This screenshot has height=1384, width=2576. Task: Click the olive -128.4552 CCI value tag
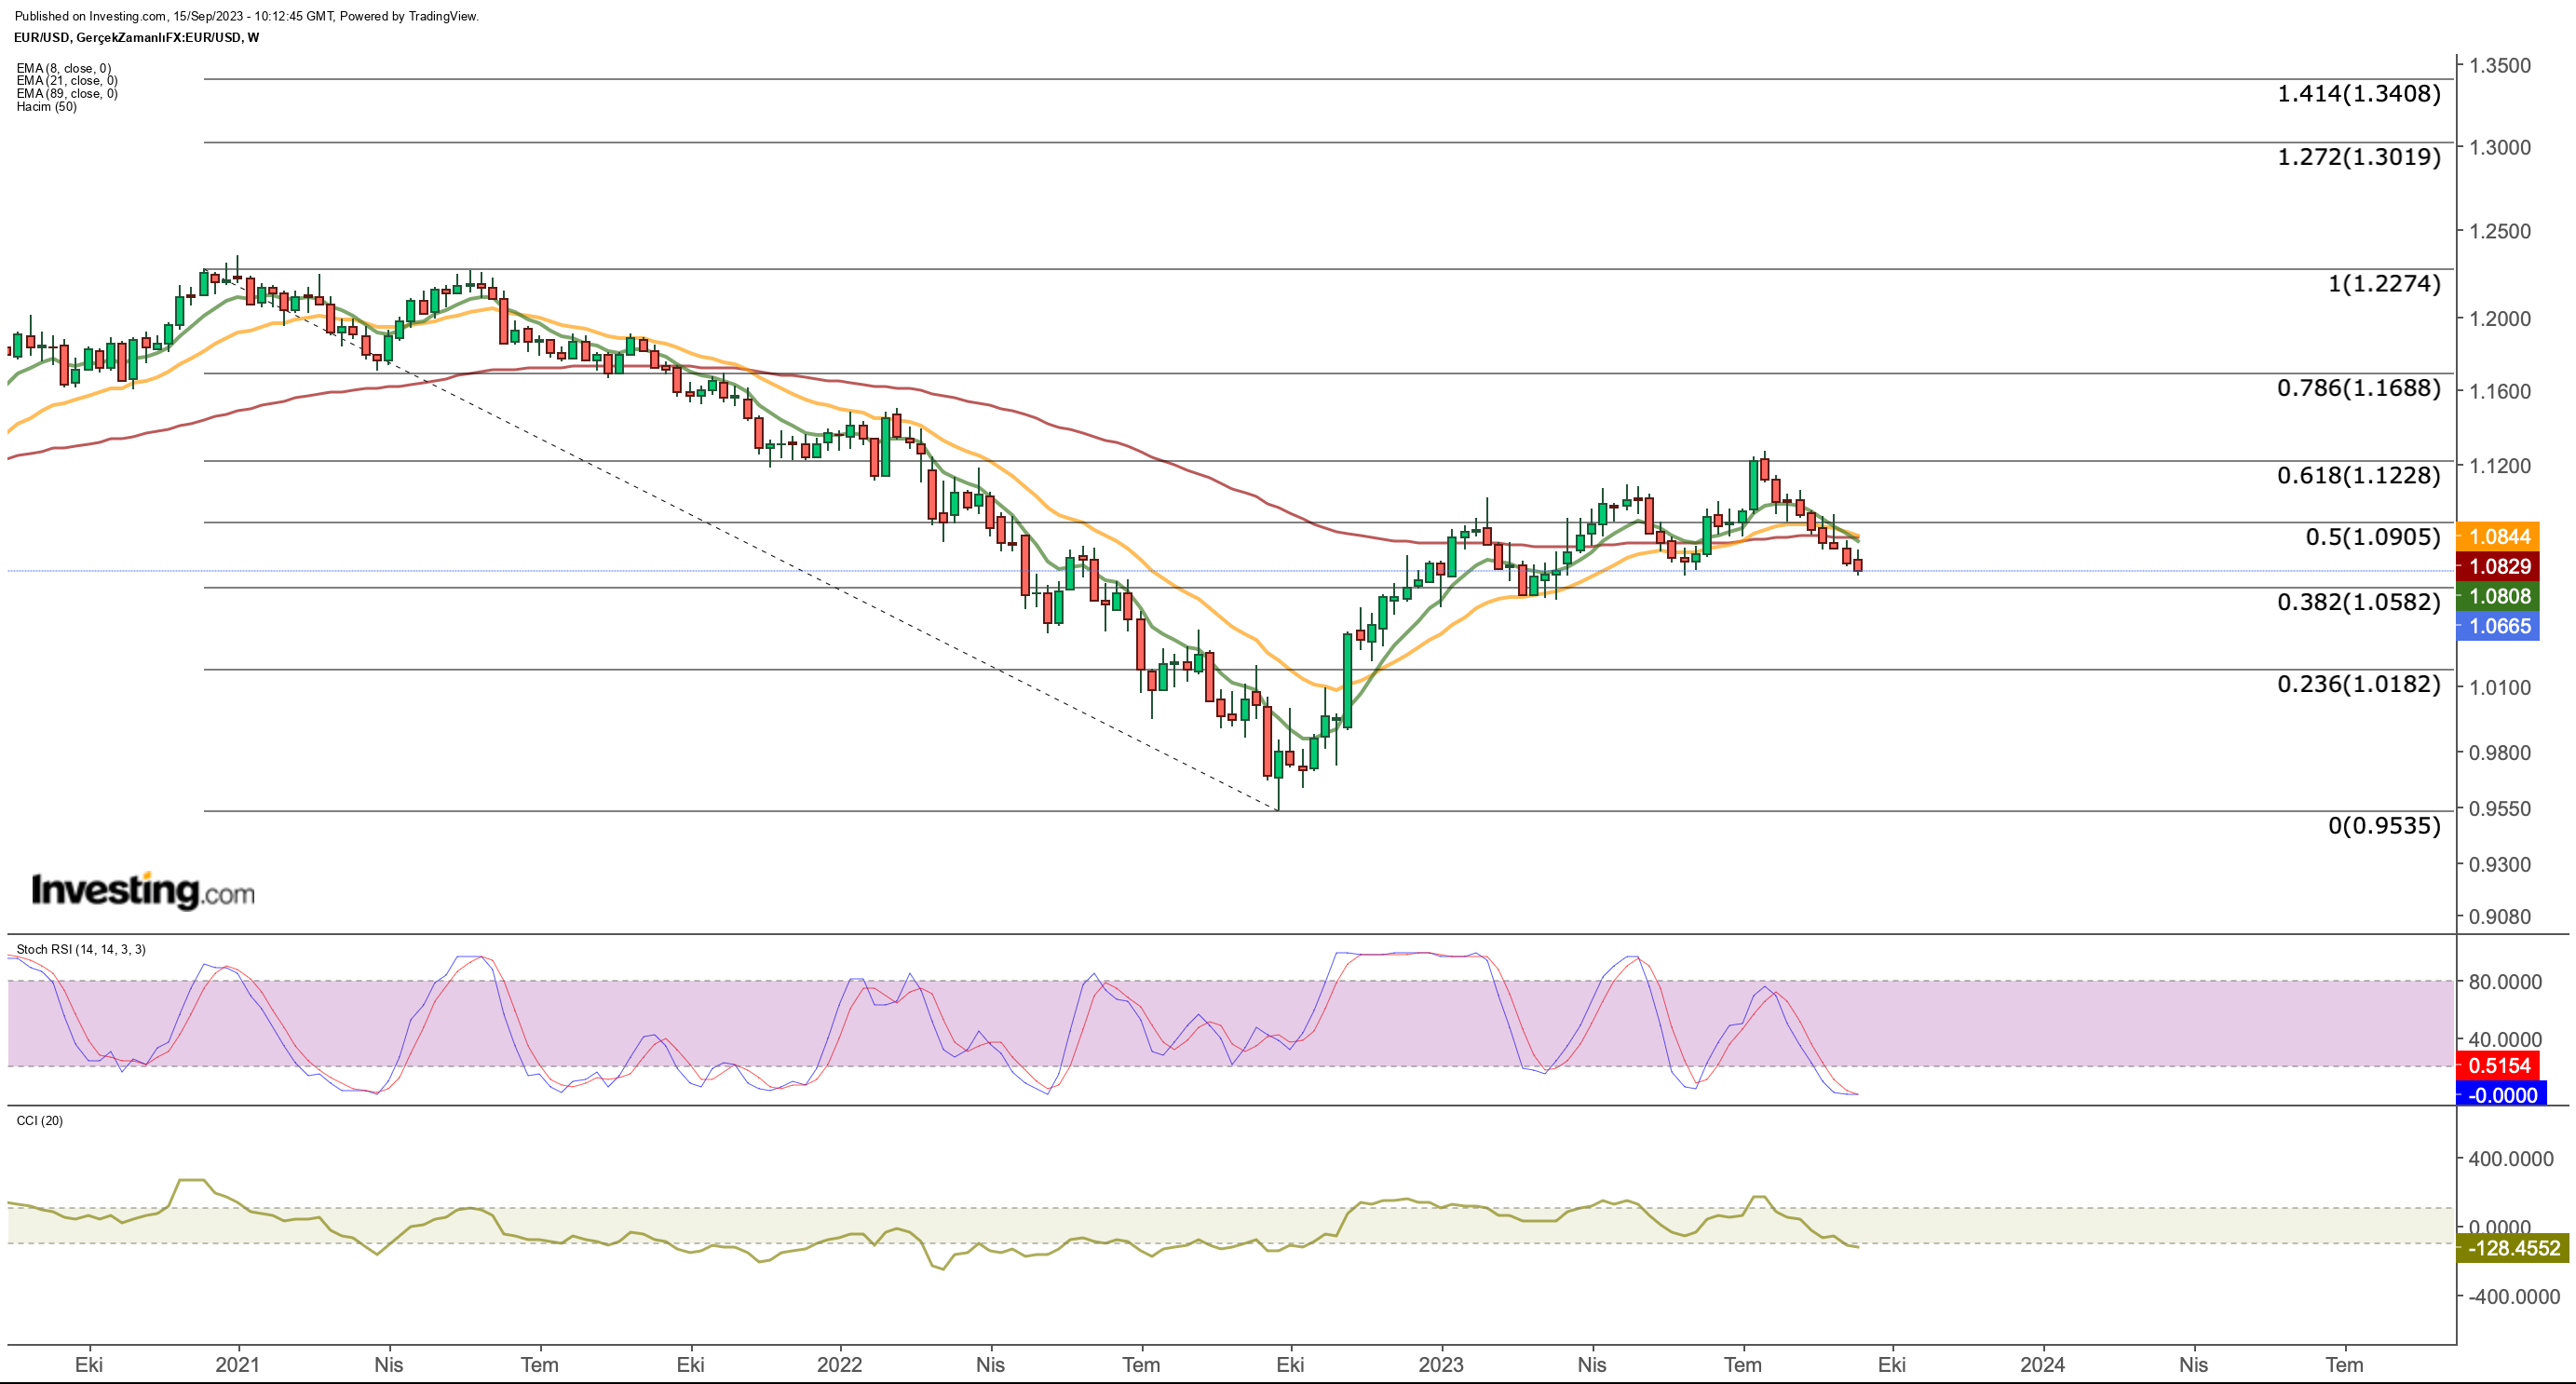2512,1248
